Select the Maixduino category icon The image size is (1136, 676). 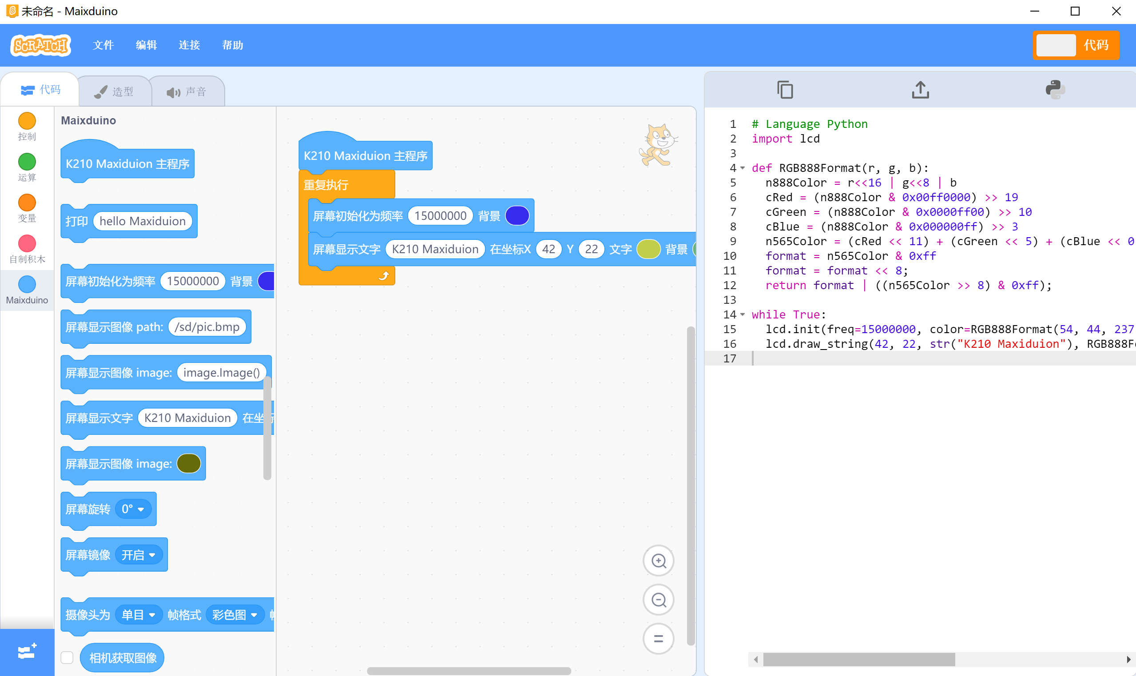tap(26, 284)
